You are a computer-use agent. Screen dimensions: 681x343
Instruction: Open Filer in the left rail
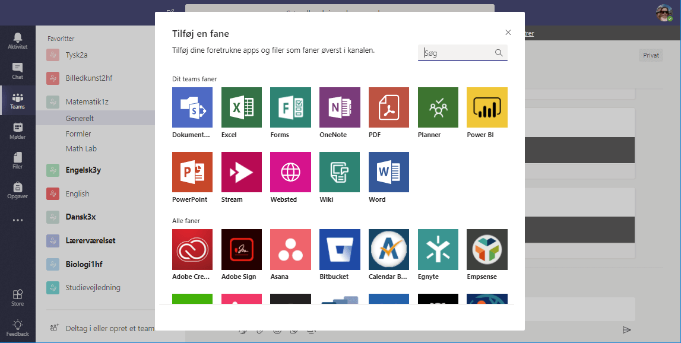17,160
